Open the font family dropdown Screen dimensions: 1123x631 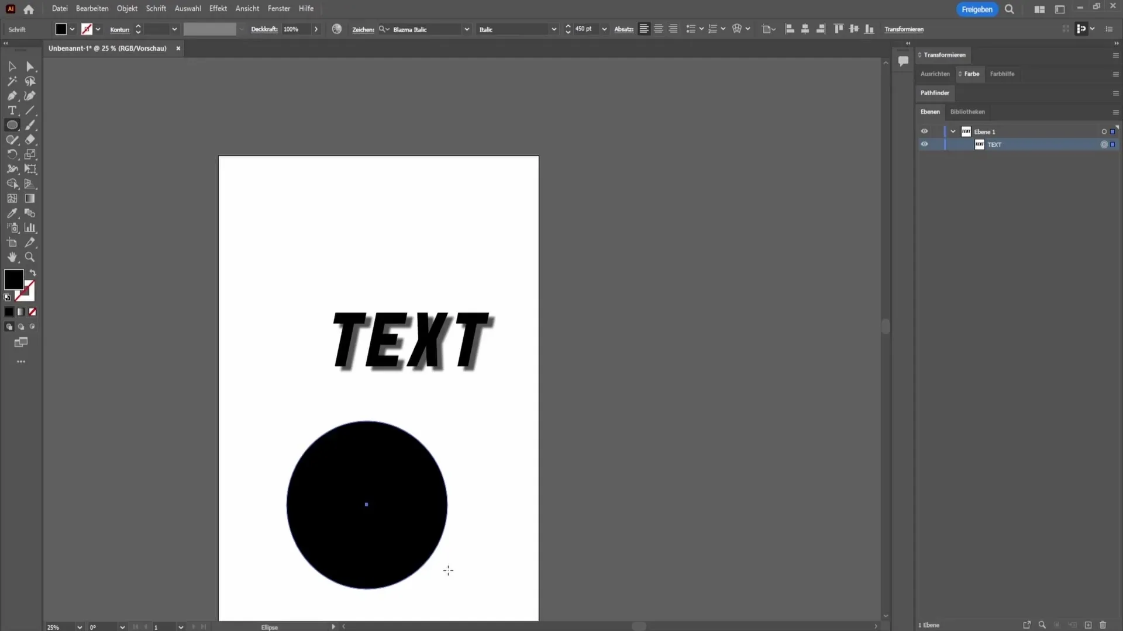[x=467, y=29]
